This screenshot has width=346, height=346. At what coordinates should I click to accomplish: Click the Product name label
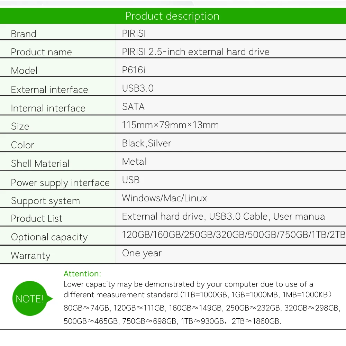click(42, 52)
